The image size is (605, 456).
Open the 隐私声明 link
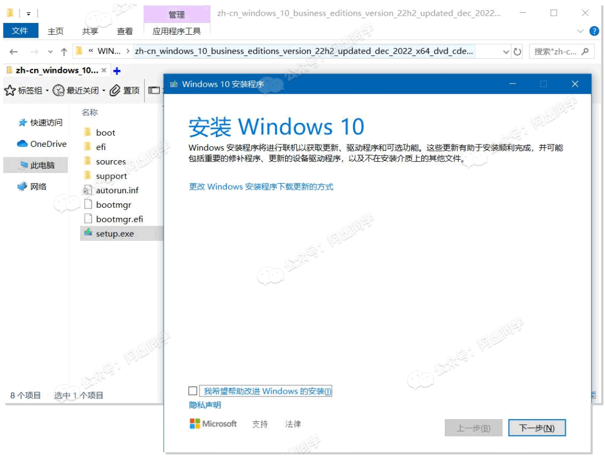205,405
